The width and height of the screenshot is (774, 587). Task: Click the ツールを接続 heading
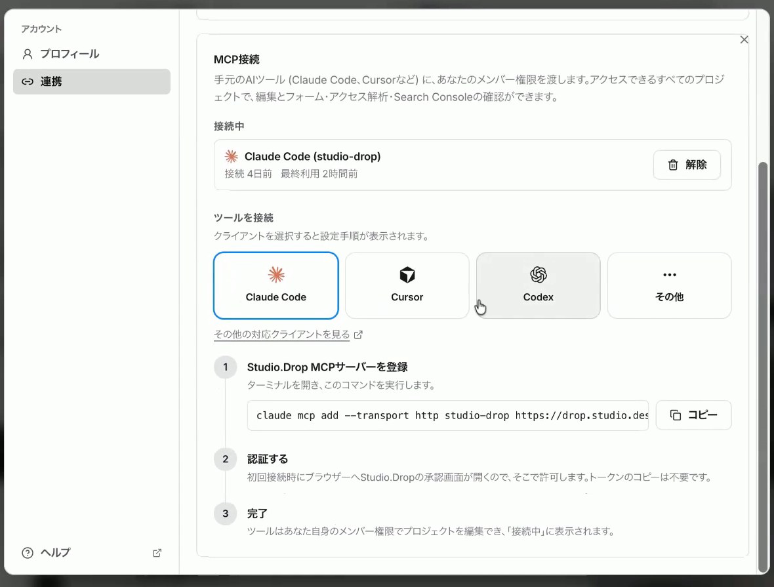[x=243, y=218]
